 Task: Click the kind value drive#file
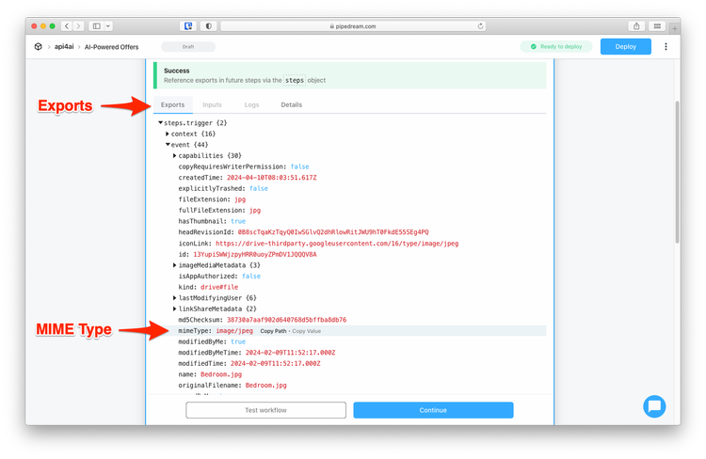(219, 287)
